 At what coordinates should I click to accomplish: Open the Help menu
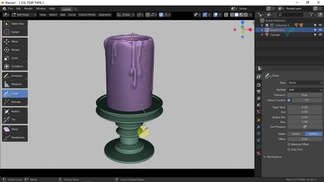(52, 9)
